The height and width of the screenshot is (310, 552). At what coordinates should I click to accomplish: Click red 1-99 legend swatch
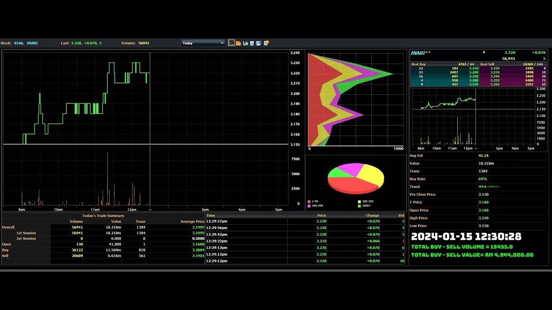pyautogui.click(x=309, y=201)
